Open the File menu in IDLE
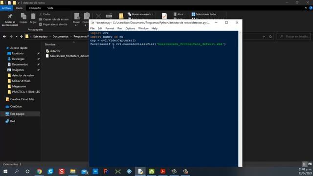The image size is (313, 176). pyautogui.click(x=92, y=28)
